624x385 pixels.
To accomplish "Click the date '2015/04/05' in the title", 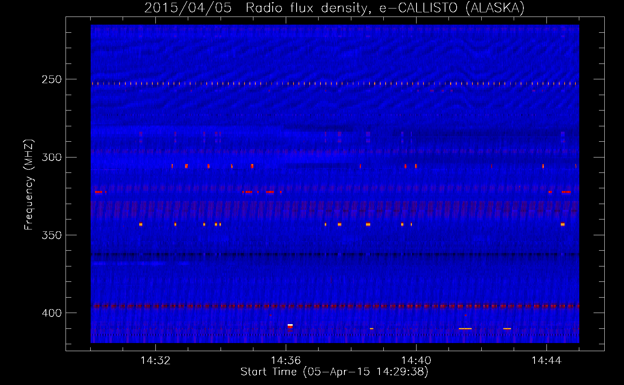I will [x=188, y=8].
